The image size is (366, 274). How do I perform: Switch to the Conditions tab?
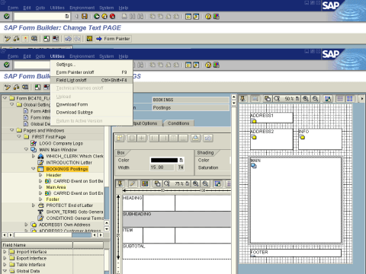178,123
